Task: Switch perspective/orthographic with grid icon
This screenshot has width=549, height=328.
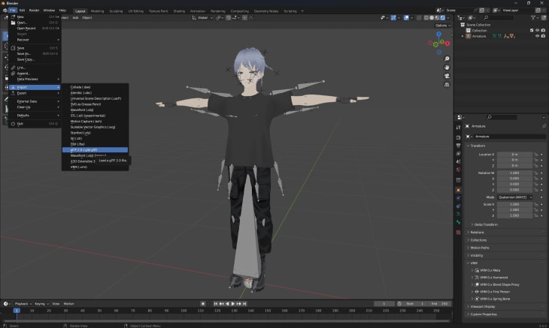Action: pos(448,86)
